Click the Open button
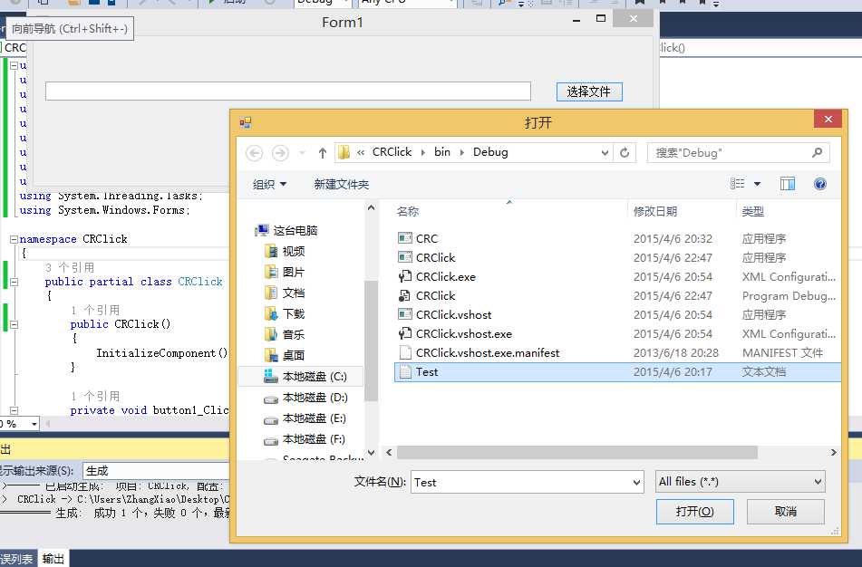This screenshot has height=567, width=862. coord(695,512)
